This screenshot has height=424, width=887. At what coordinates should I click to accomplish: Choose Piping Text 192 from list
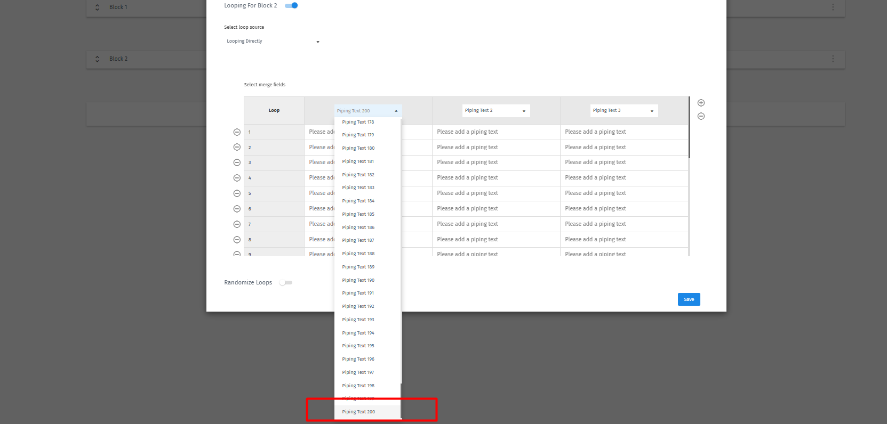[x=367, y=306]
